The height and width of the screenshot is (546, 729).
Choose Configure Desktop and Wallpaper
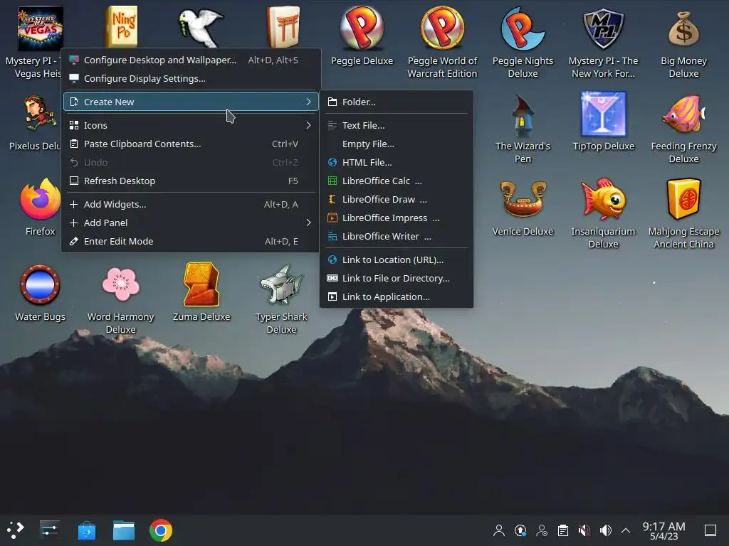pyautogui.click(x=191, y=60)
